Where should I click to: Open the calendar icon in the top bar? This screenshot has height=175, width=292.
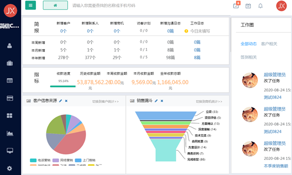point(248,6)
